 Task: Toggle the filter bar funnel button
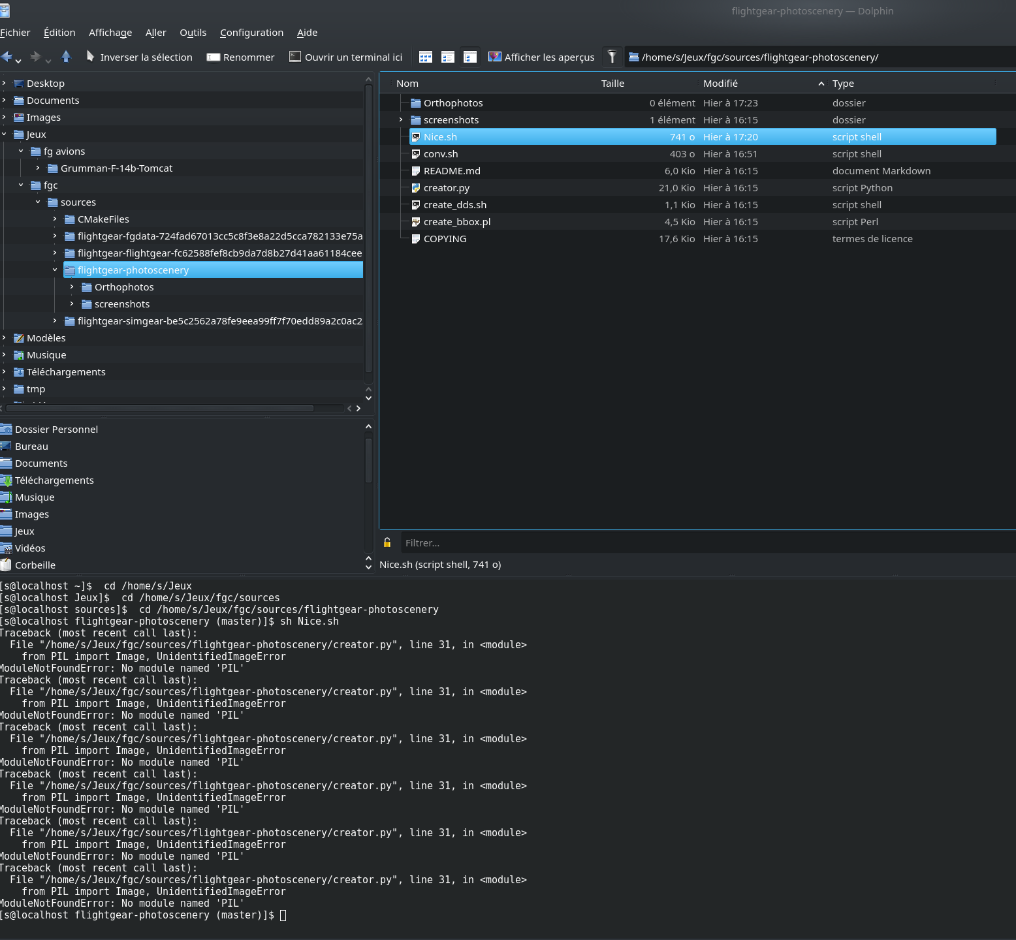click(x=612, y=57)
